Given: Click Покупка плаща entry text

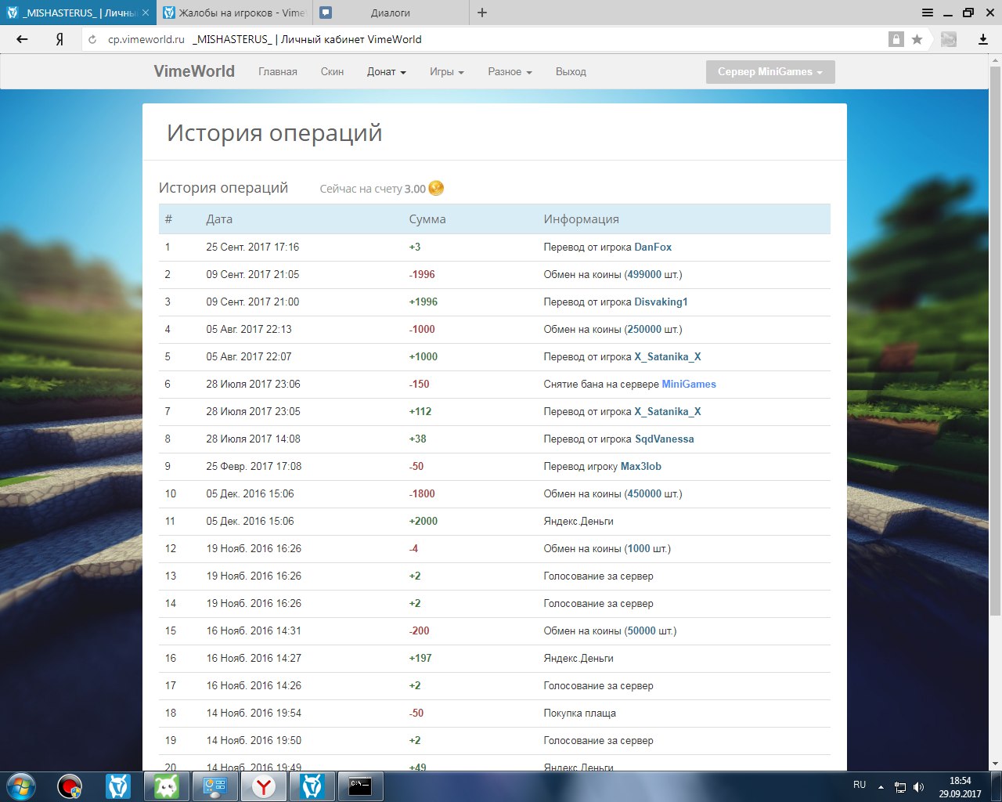Looking at the screenshot, I should 580,713.
